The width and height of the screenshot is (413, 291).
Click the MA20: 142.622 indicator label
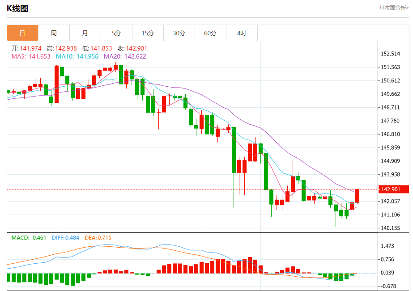point(125,56)
